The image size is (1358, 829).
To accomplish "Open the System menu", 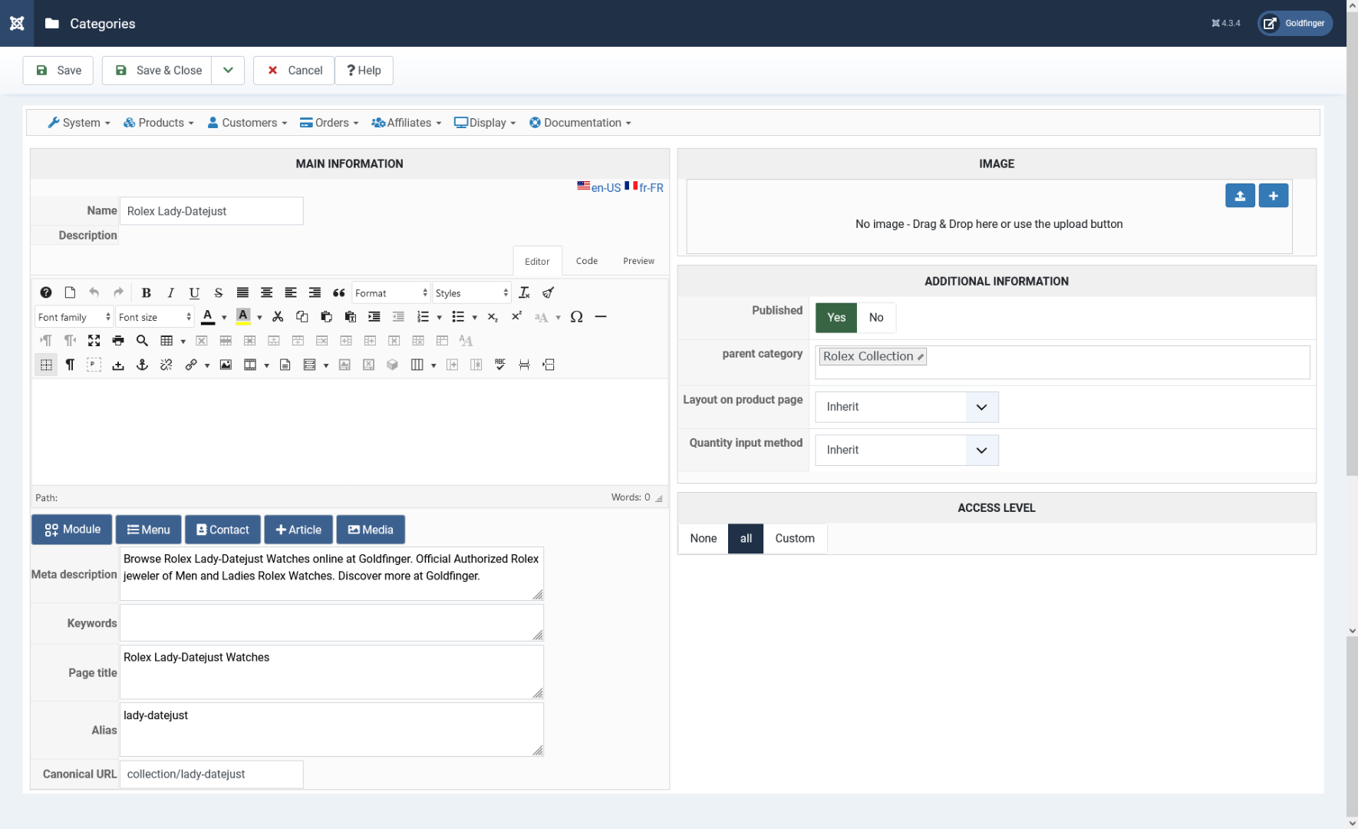I will (79, 123).
